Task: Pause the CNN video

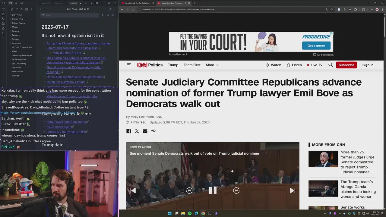Action: click(x=213, y=190)
